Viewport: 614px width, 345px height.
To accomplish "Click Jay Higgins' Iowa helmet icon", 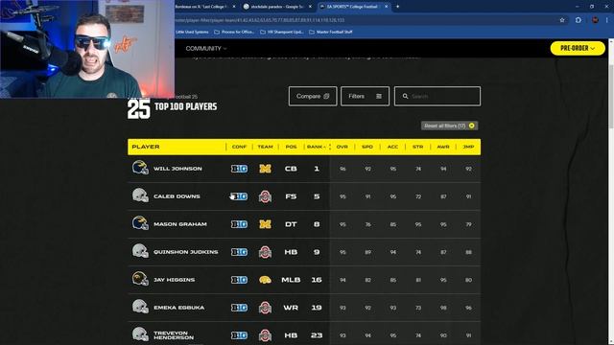I will (x=140, y=279).
